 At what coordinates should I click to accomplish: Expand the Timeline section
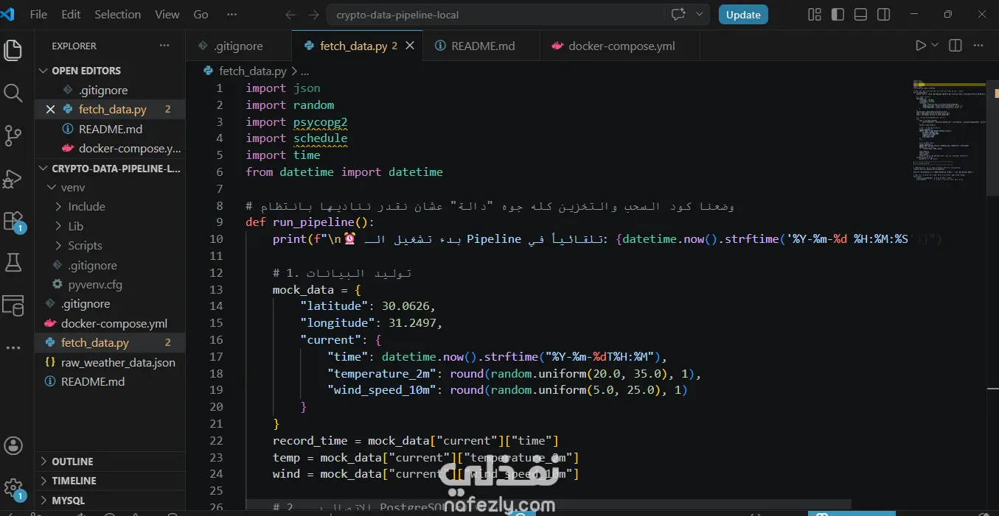(x=110, y=481)
